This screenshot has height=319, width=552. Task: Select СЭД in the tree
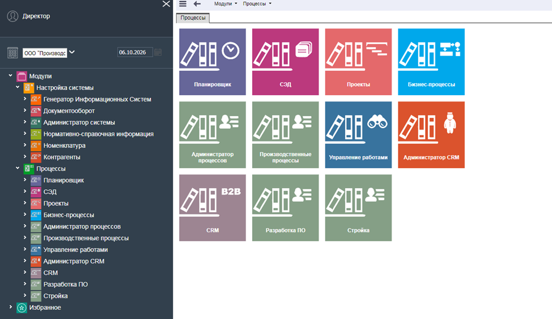coord(50,192)
